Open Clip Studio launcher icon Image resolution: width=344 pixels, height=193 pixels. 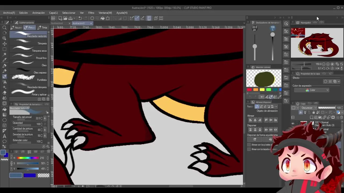pos(53,18)
